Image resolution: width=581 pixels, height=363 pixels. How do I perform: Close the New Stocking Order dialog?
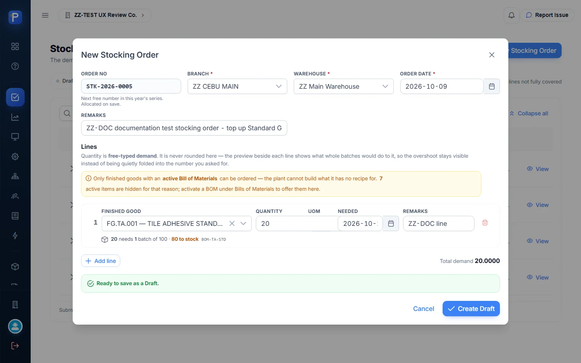pos(492,55)
